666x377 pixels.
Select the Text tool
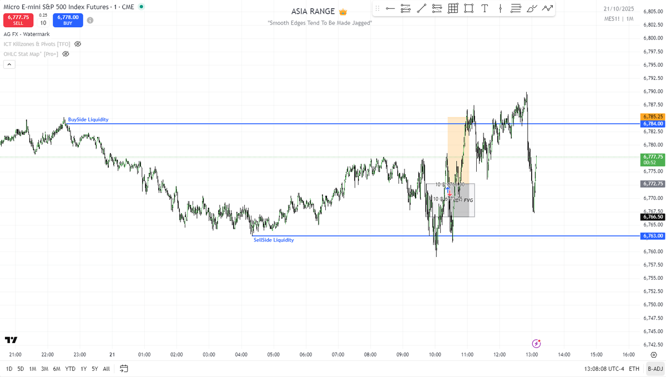[485, 8]
